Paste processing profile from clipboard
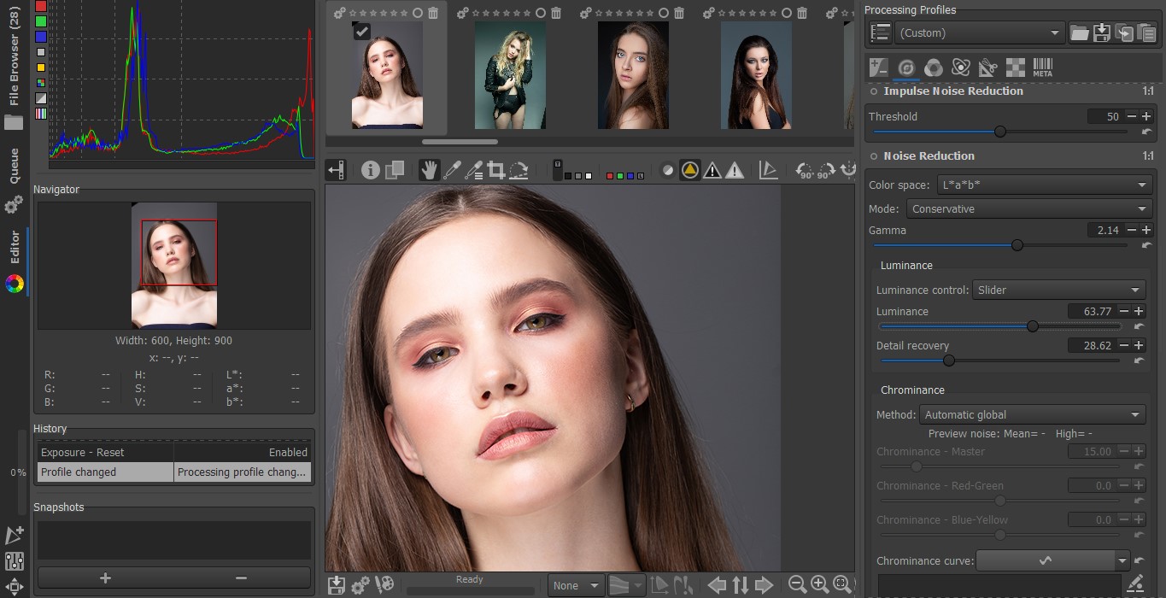Viewport: 1166px width, 598px height. click(x=1146, y=32)
